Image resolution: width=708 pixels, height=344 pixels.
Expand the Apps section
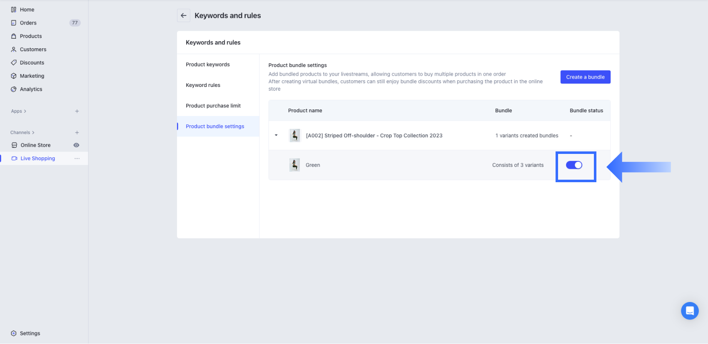pyautogui.click(x=19, y=111)
